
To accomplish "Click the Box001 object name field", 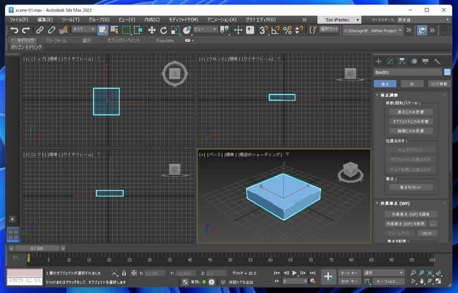I will pyautogui.click(x=408, y=72).
